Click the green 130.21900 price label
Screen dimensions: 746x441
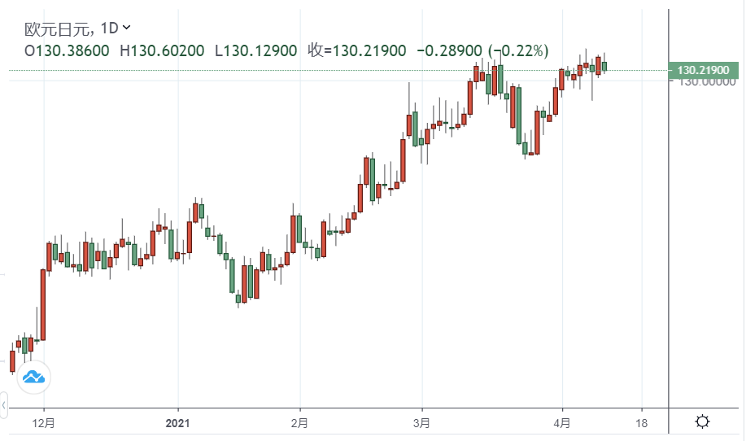pos(701,71)
